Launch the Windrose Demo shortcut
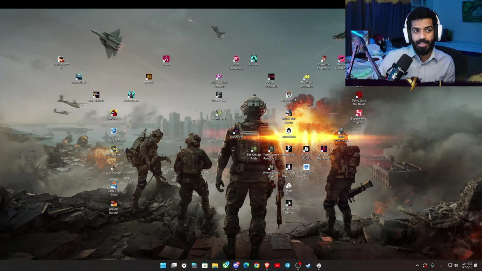The image size is (482, 271). 289,207
